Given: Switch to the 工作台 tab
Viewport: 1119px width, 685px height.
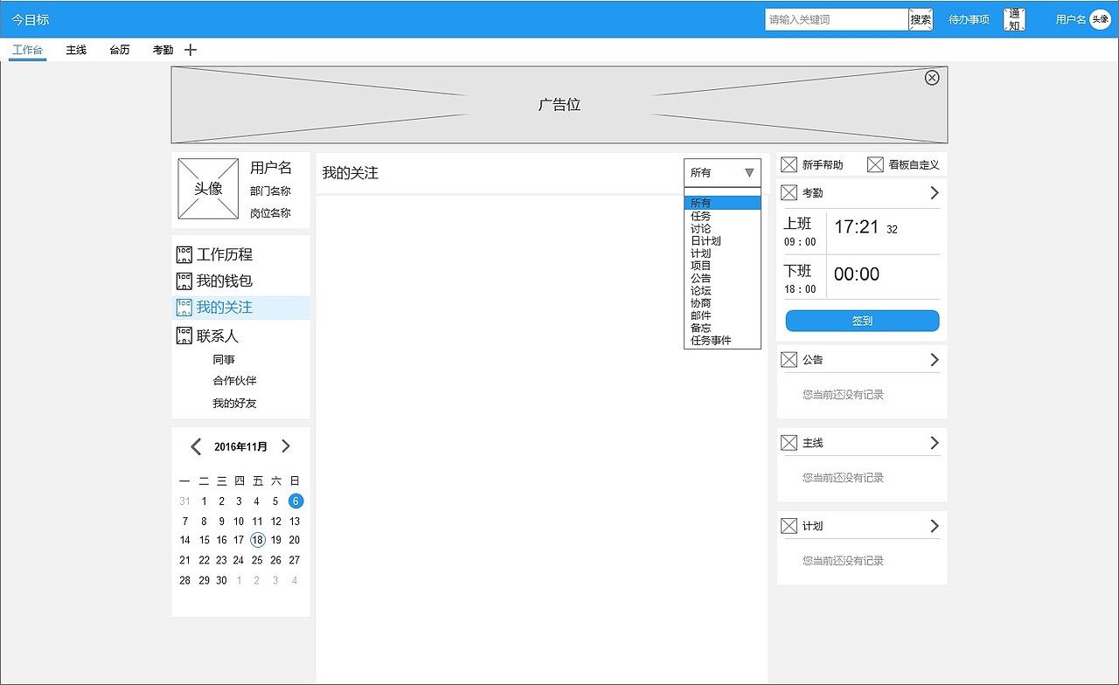Looking at the screenshot, I should point(28,50).
